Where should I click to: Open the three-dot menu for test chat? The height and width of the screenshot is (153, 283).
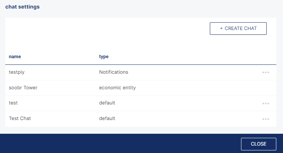266,103
